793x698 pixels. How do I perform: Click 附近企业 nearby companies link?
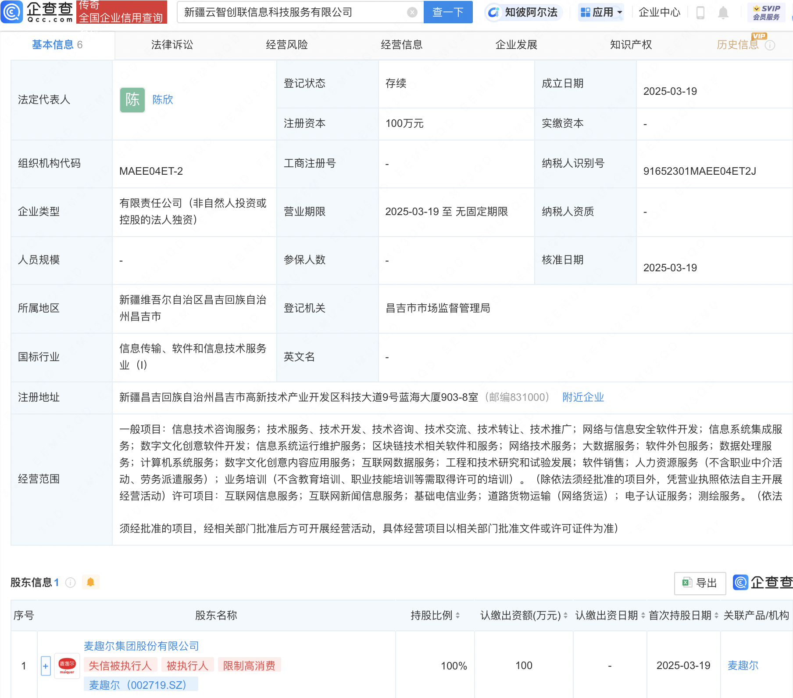583,397
